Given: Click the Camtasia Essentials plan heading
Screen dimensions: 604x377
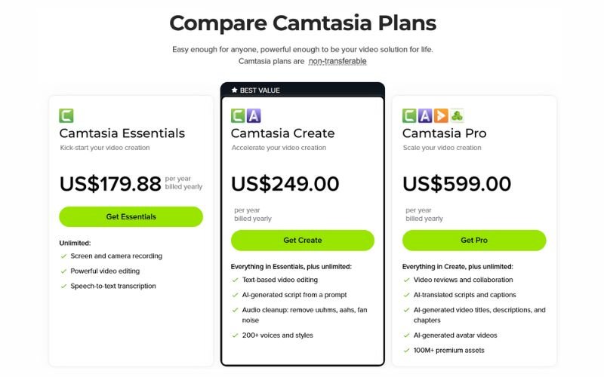Looking at the screenshot, I should click(x=122, y=133).
